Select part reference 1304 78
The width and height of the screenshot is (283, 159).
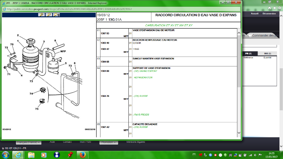tap(105, 96)
